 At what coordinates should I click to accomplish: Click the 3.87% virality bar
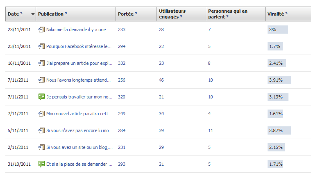(279, 130)
